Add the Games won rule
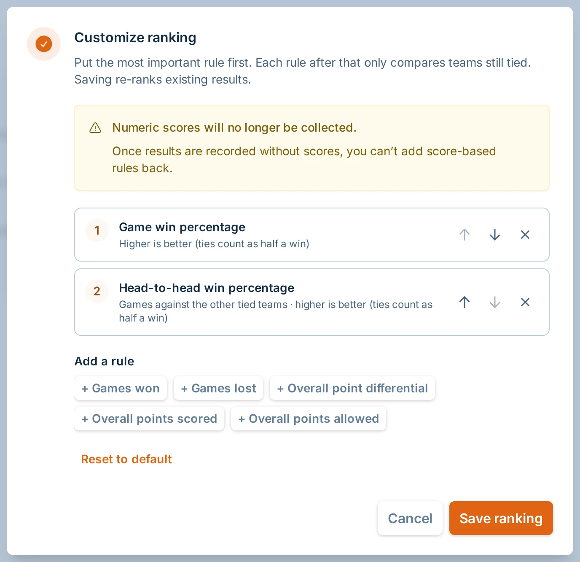Viewport: 580px width, 562px height. tap(121, 388)
